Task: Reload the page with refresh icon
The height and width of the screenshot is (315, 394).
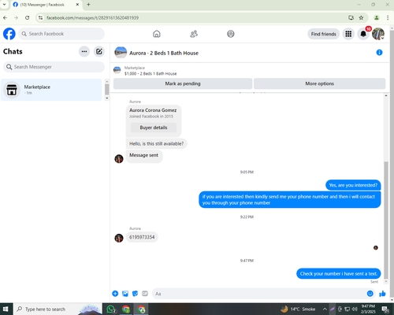Action: pyautogui.click(x=27, y=18)
